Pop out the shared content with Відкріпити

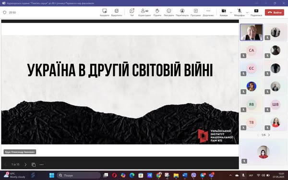pos(117,12)
